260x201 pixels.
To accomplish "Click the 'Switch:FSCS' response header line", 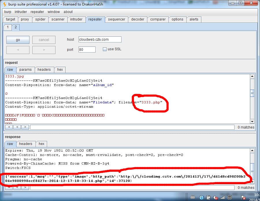I will (x=18, y=168).
